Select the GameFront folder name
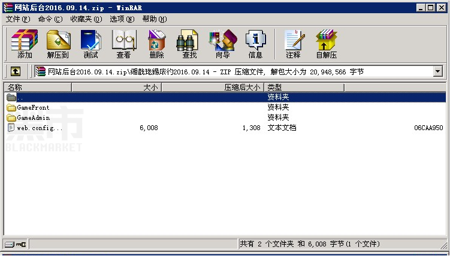Viewport: 450px width, 256px height. pyautogui.click(x=33, y=108)
